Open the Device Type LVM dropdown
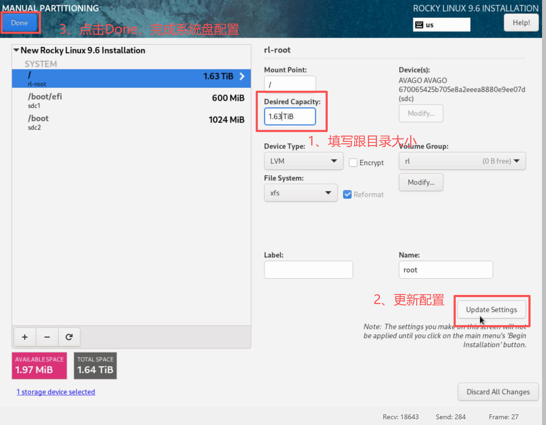The image size is (546, 425). point(303,161)
